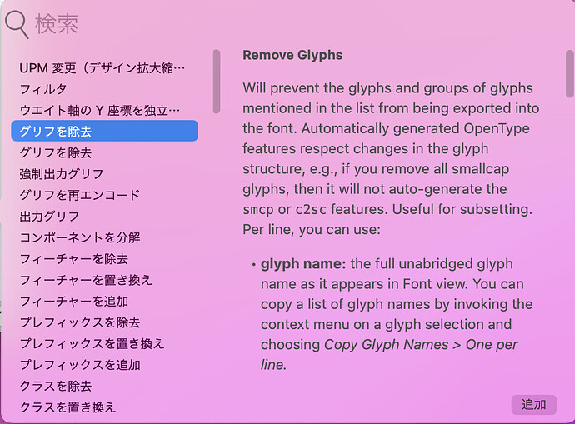Click the parameter list scrollbar thumb

tap(216, 82)
